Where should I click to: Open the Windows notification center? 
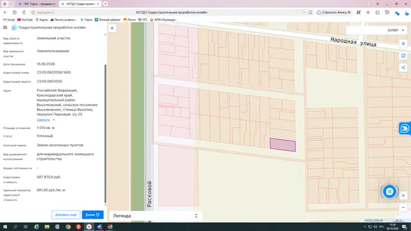(405, 227)
